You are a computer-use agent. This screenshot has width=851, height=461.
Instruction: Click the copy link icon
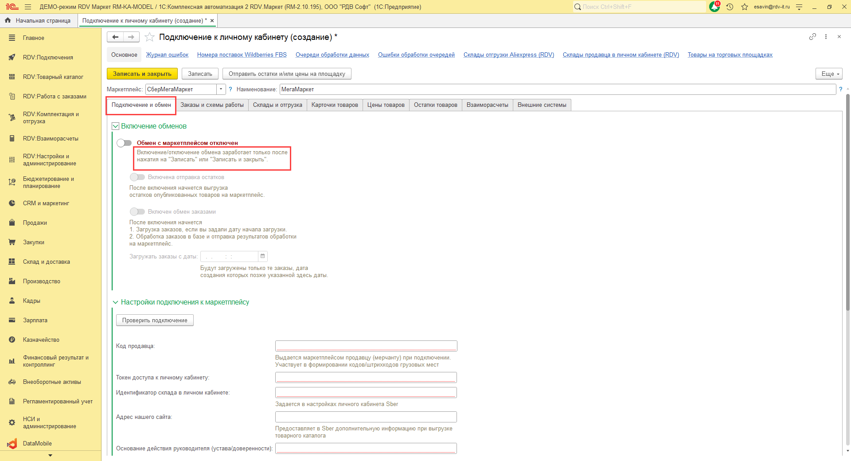[812, 37]
